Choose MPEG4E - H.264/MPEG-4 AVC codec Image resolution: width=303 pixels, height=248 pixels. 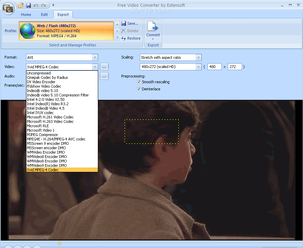pyautogui.click(x=62, y=139)
